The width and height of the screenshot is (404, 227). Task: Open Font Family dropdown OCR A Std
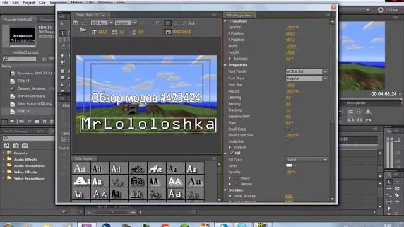(307, 71)
